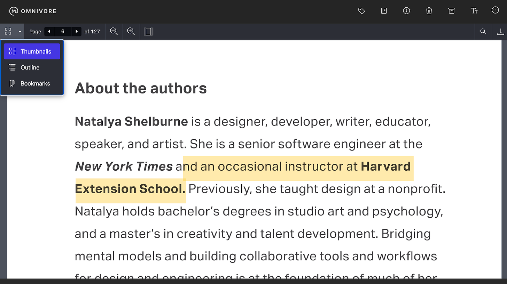Expand the sidebar mode dropdown arrow
Image resolution: width=507 pixels, height=284 pixels.
tap(20, 32)
